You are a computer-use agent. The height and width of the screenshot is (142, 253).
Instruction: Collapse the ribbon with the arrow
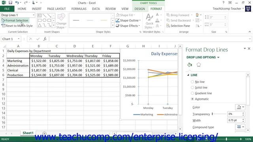(x=249, y=32)
